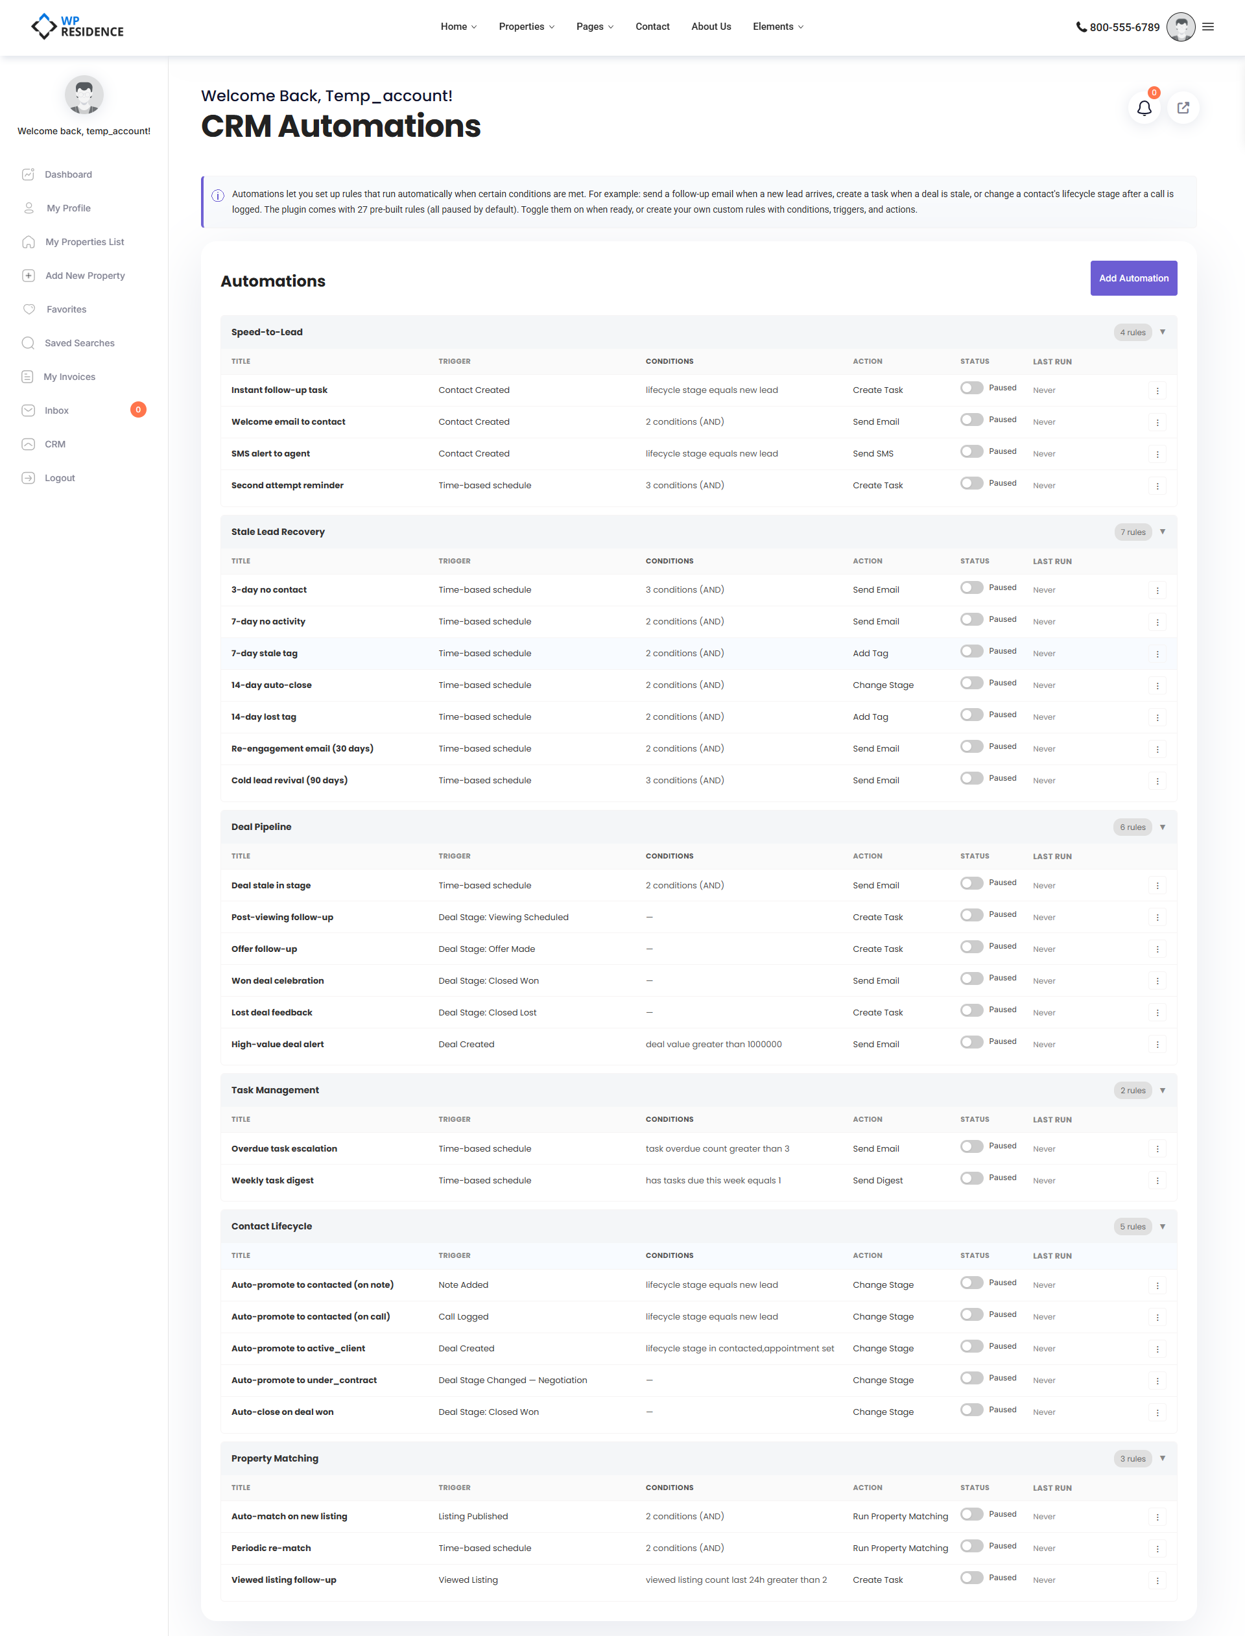Click the external link icon near bell
Viewport: 1245px width, 1636px height.
pyautogui.click(x=1183, y=108)
